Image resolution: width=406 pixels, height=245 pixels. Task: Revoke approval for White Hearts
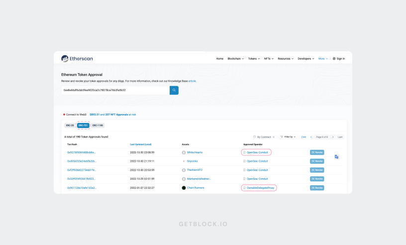click(317, 152)
